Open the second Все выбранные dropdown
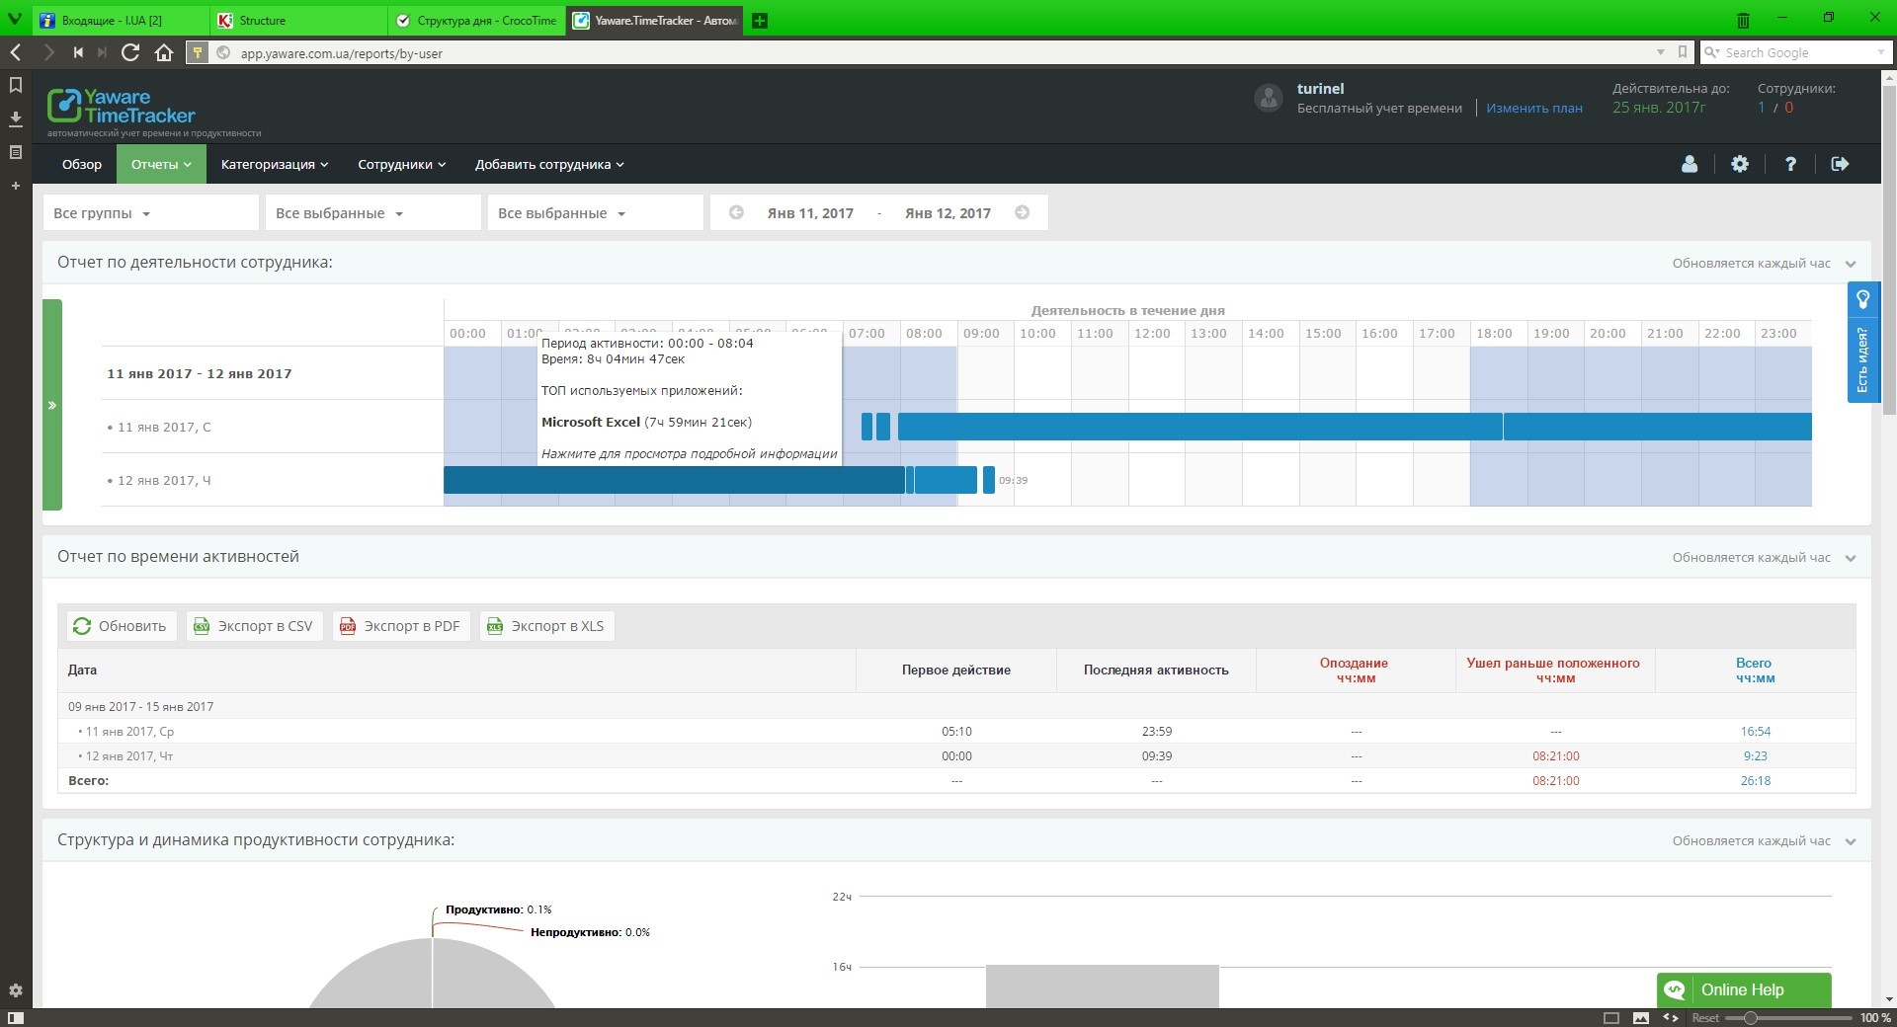 point(595,212)
